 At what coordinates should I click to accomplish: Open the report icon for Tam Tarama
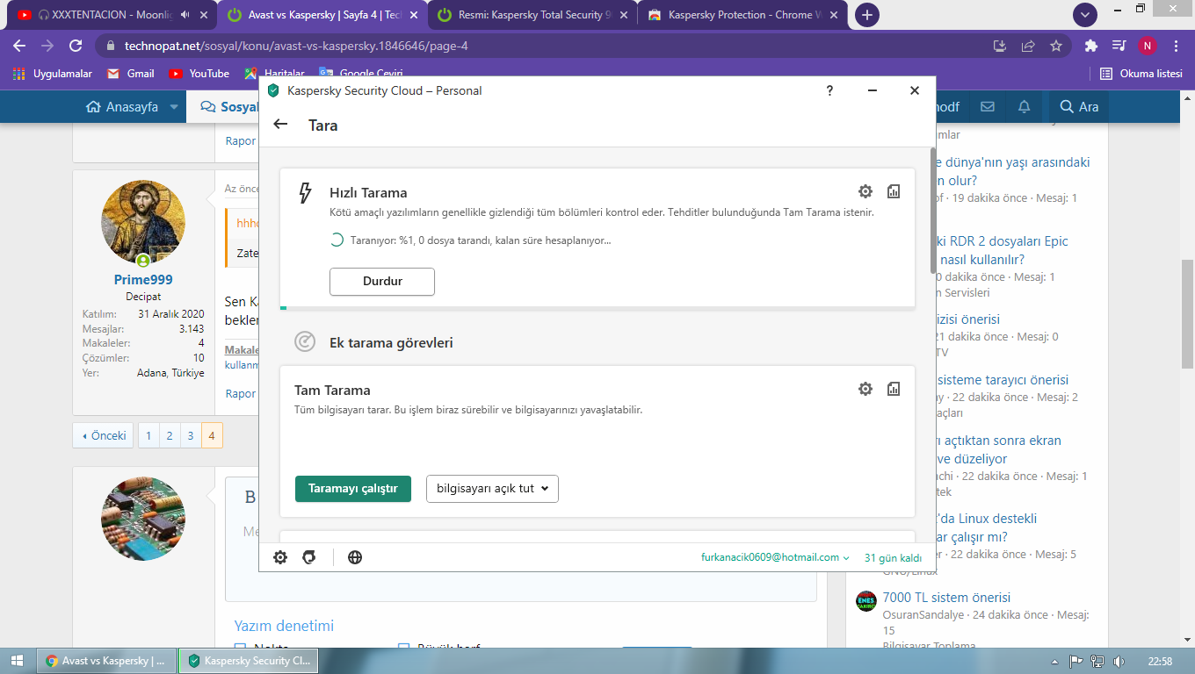click(x=894, y=389)
